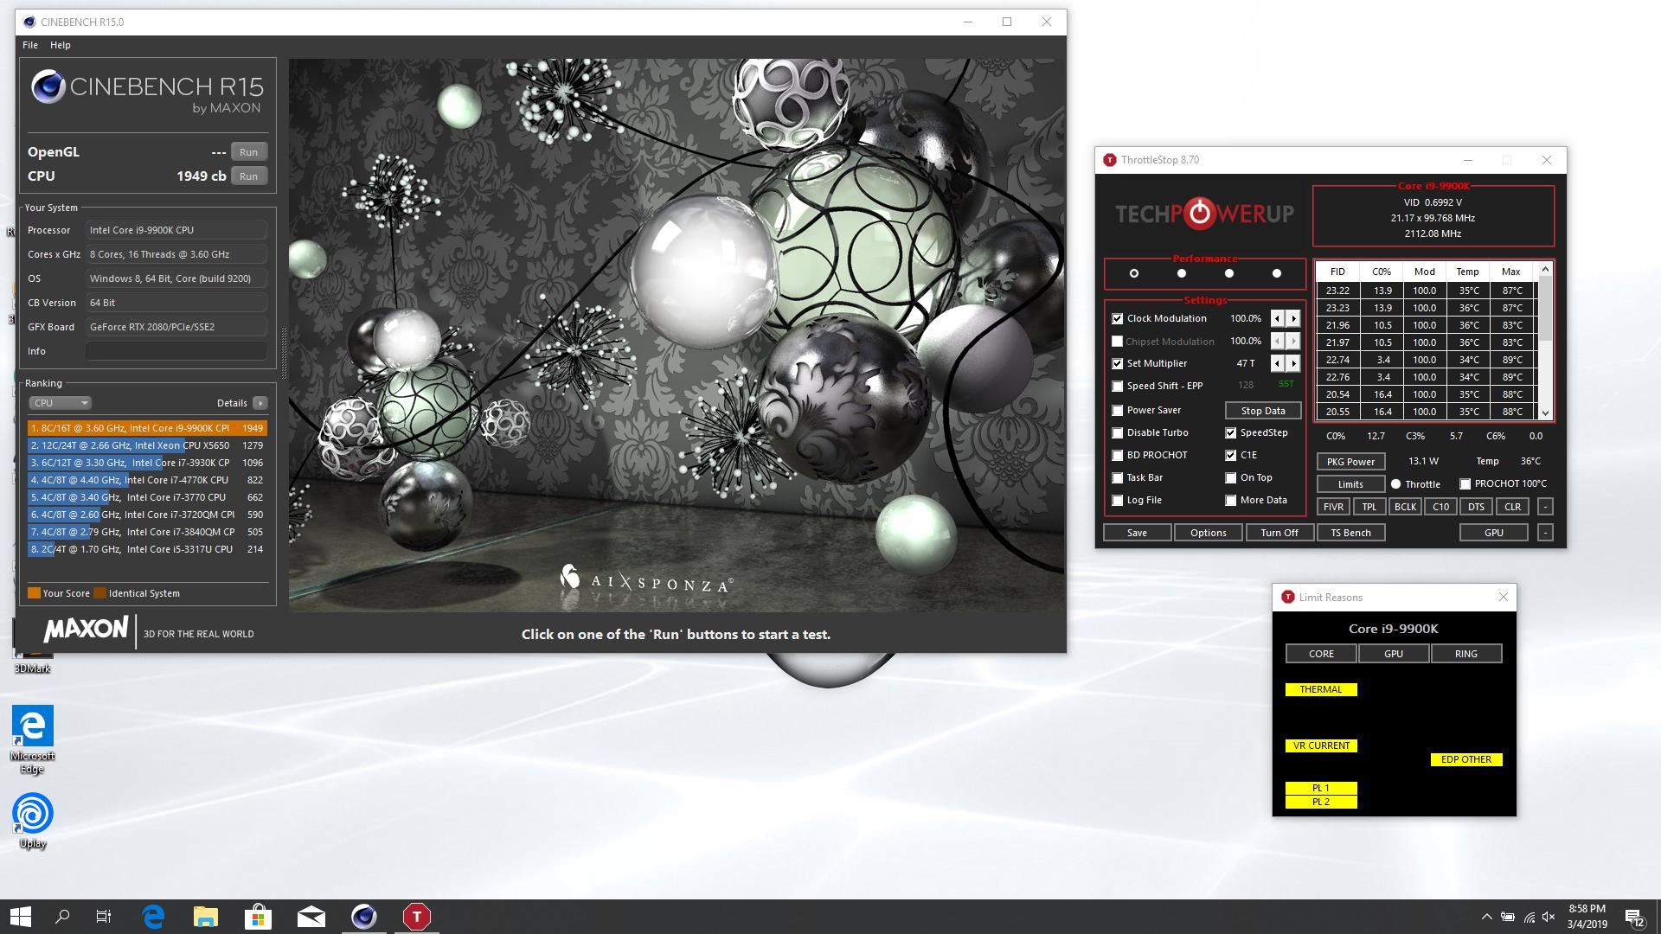Image resolution: width=1661 pixels, height=934 pixels.
Task: Increase the Set Multiplier value arrow
Action: (1293, 363)
